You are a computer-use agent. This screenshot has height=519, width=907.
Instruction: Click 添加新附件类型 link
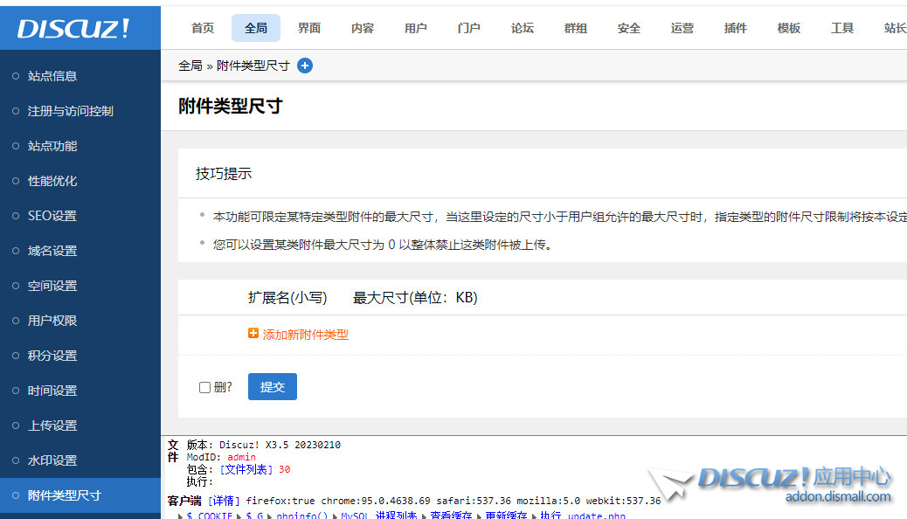(305, 335)
